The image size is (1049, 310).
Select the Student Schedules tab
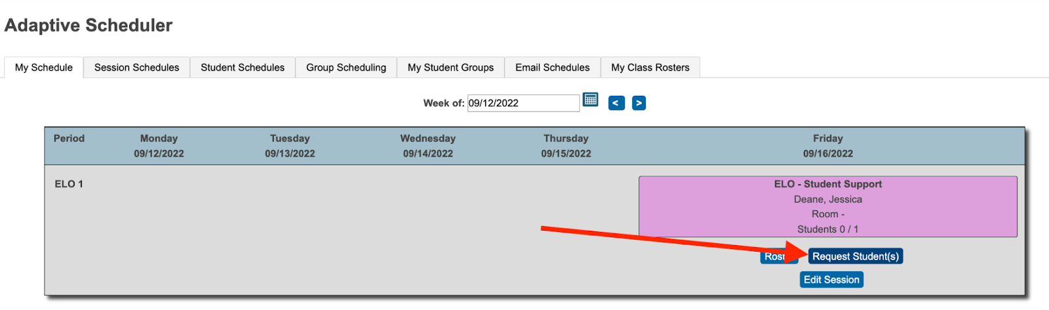coord(243,68)
